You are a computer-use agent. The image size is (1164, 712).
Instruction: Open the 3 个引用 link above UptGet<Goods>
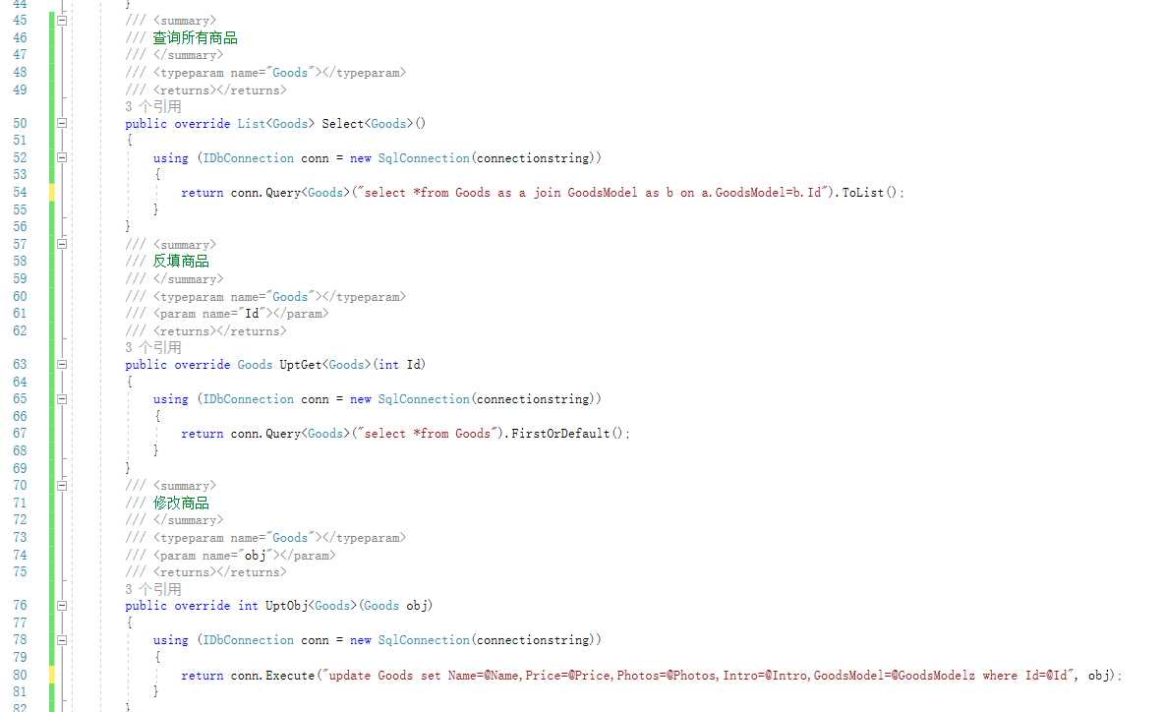click(153, 347)
